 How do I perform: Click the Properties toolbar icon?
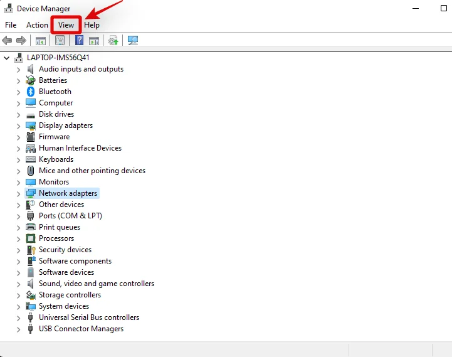[60, 40]
